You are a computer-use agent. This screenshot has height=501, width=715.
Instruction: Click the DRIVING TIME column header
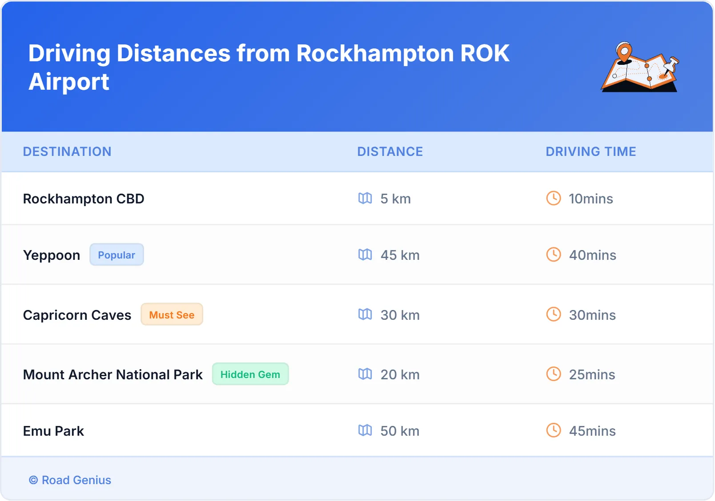[590, 151]
